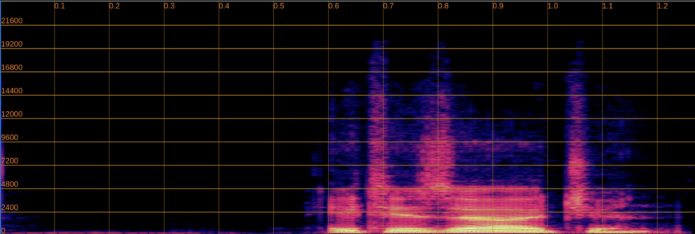The width and height of the screenshot is (695, 234).
Task: Click the 1.0 time axis label
Action: click(553, 6)
